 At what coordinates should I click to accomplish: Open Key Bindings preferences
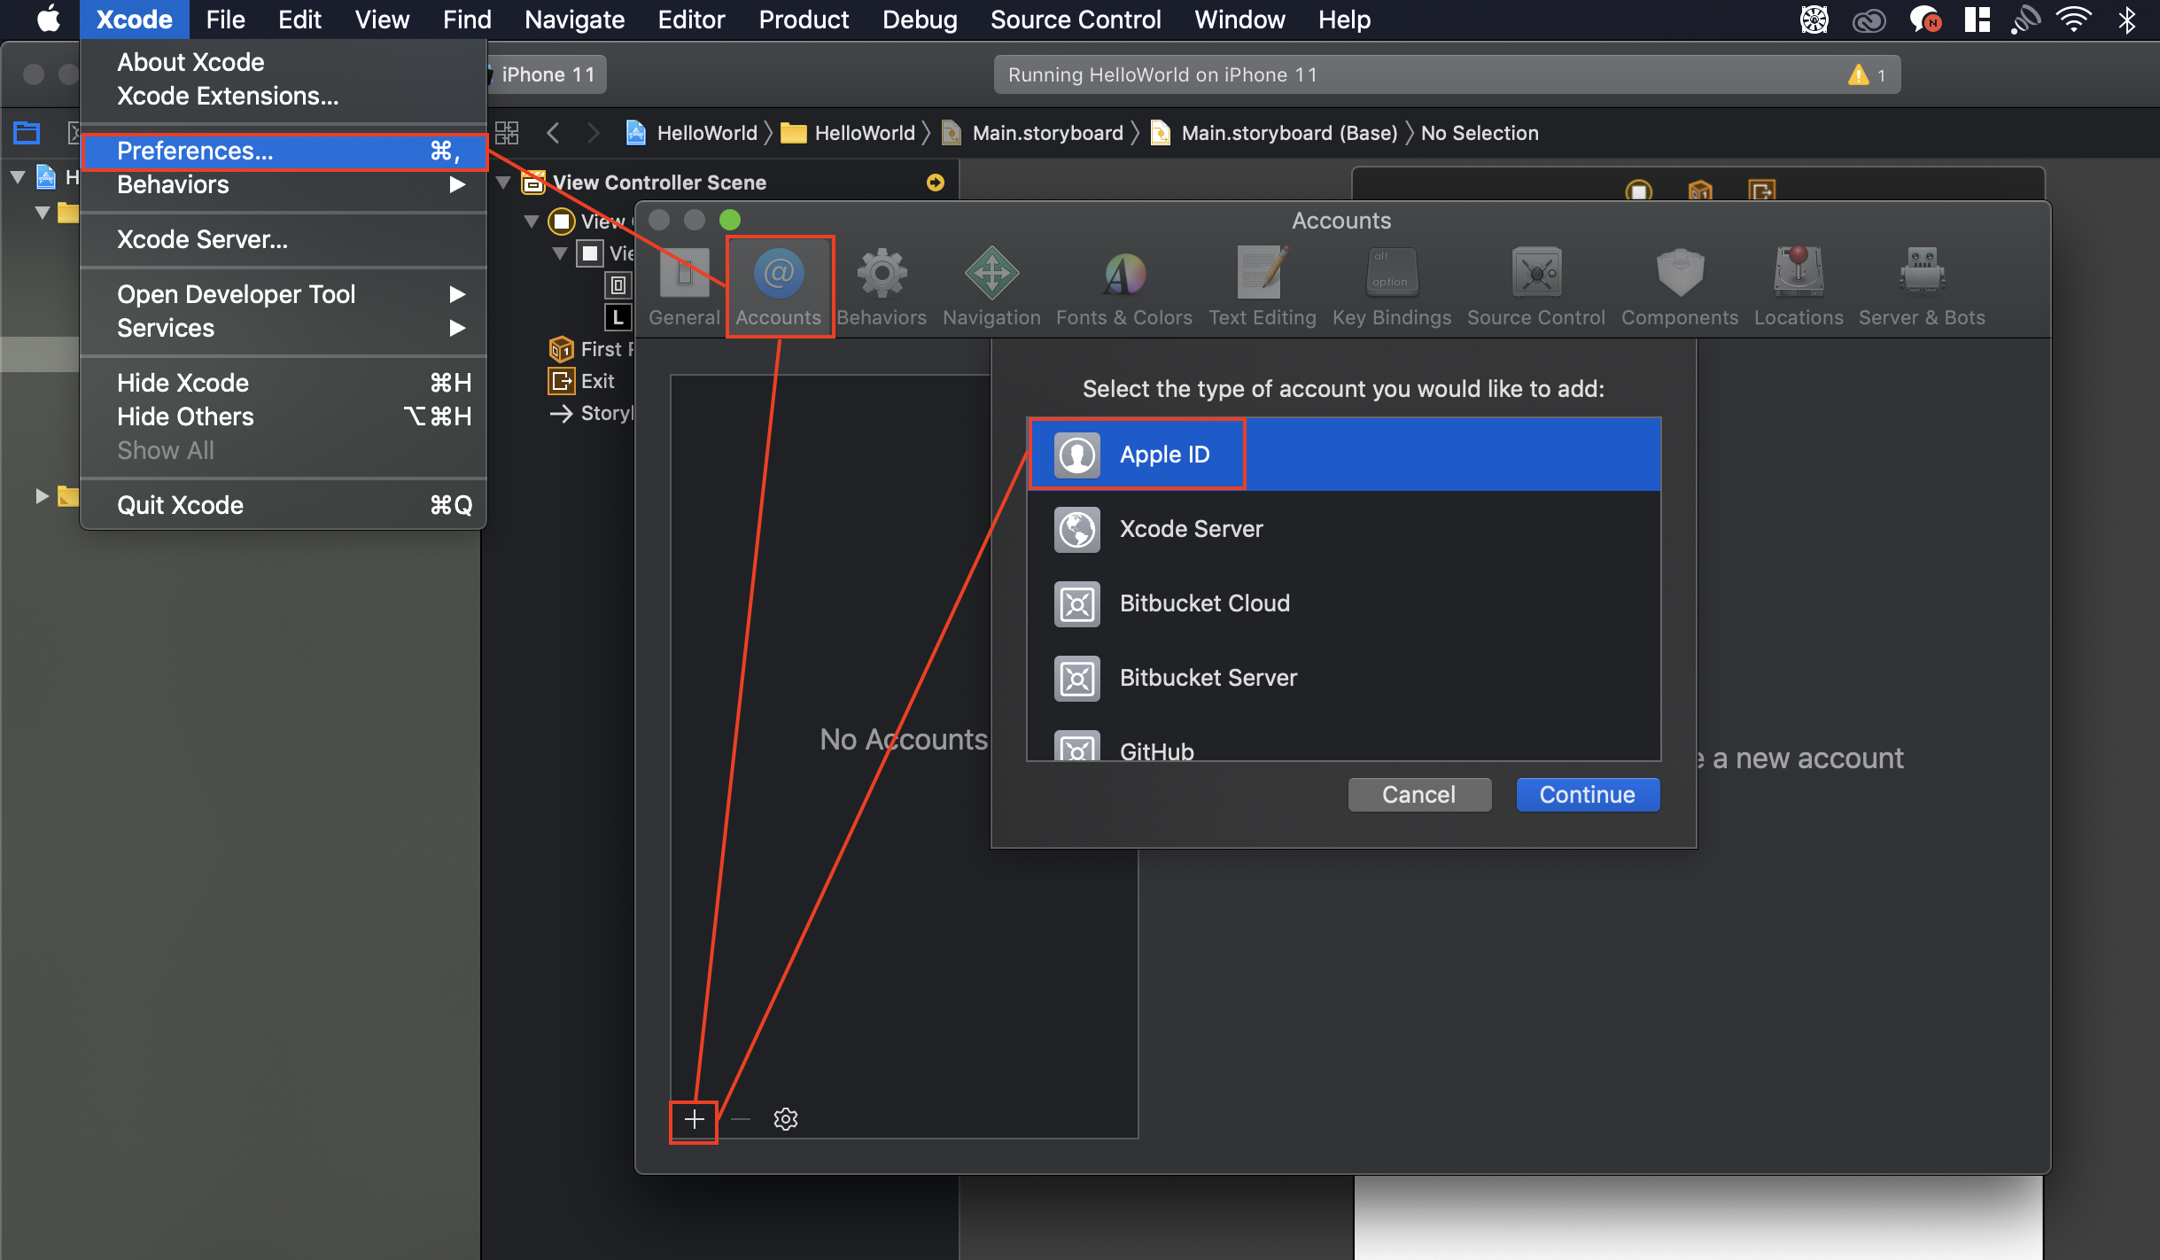tap(1391, 287)
